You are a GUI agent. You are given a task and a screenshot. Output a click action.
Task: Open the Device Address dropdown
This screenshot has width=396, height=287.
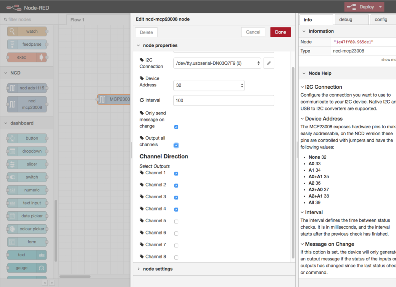pos(209,86)
